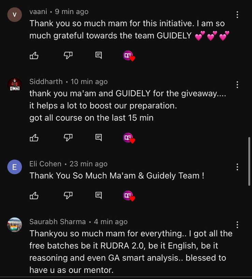Dislike Siddharth's comment
This screenshot has width=252, height=279.
pyautogui.click(x=68, y=138)
